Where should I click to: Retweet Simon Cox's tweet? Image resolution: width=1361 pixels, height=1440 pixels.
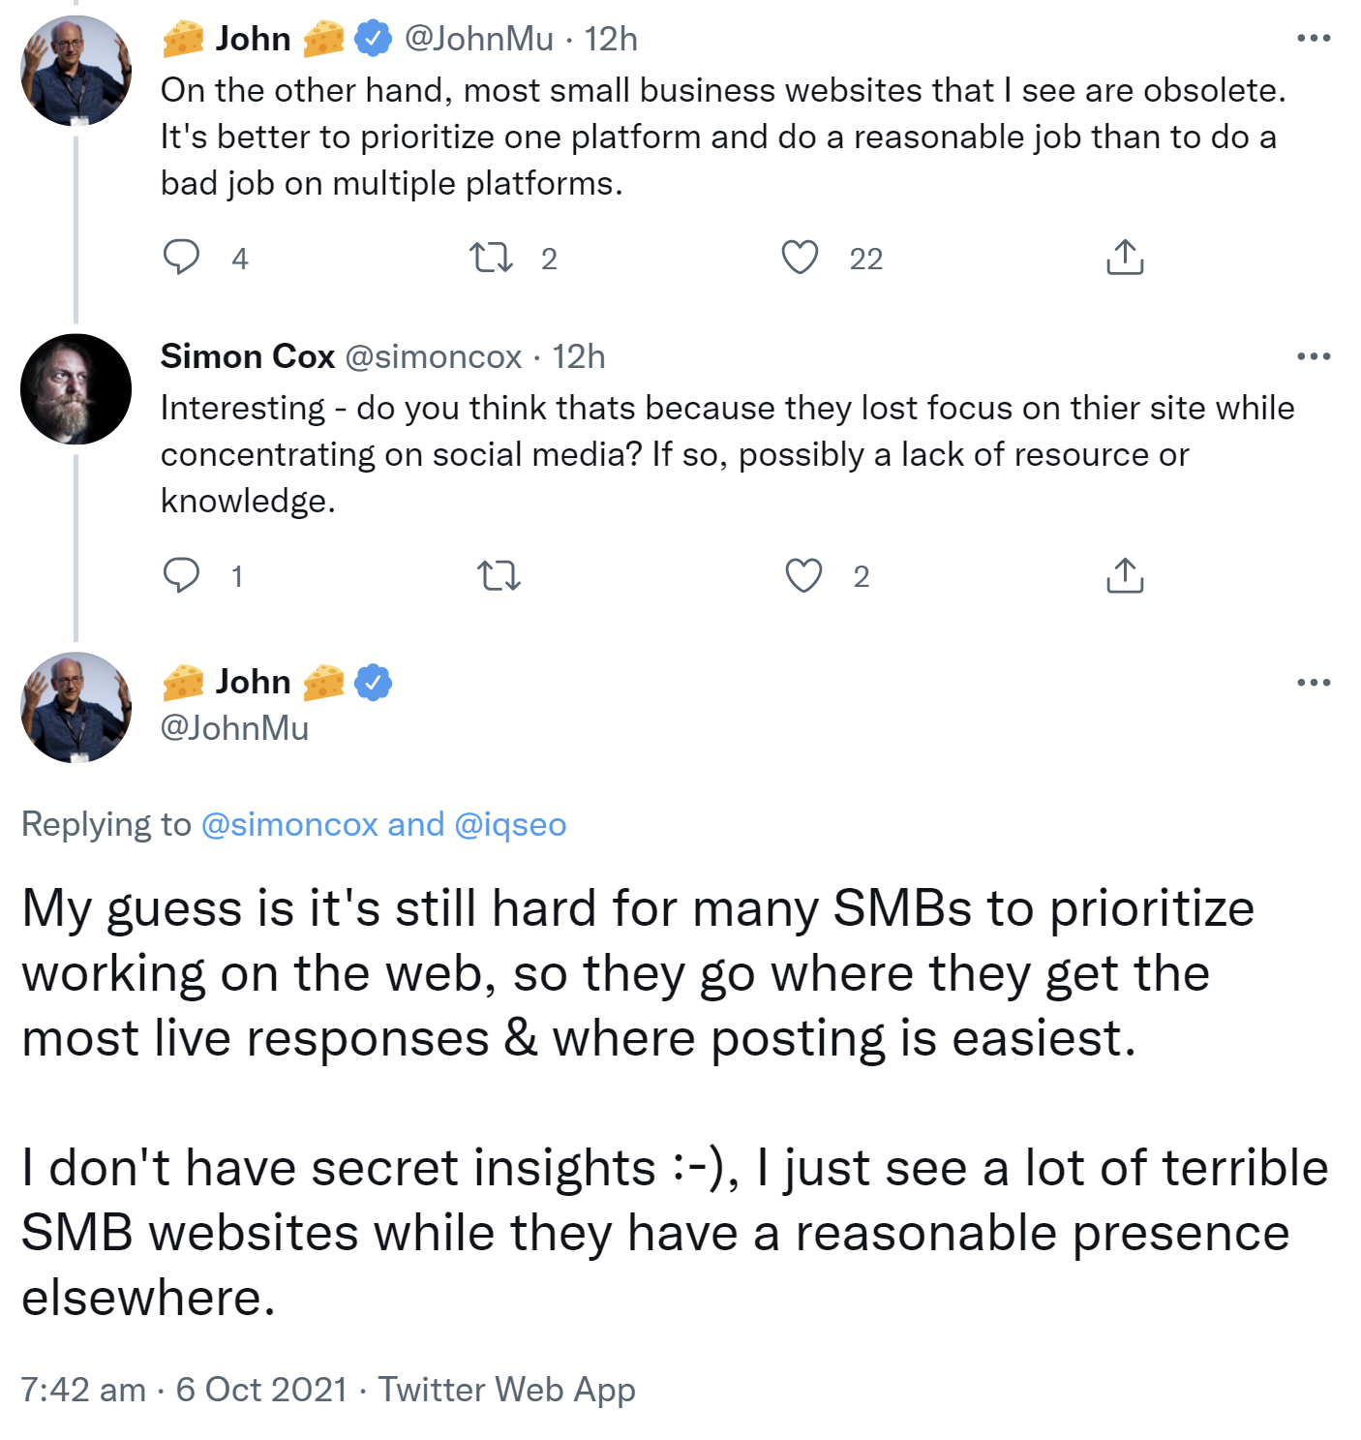click(x=499, y=576)
